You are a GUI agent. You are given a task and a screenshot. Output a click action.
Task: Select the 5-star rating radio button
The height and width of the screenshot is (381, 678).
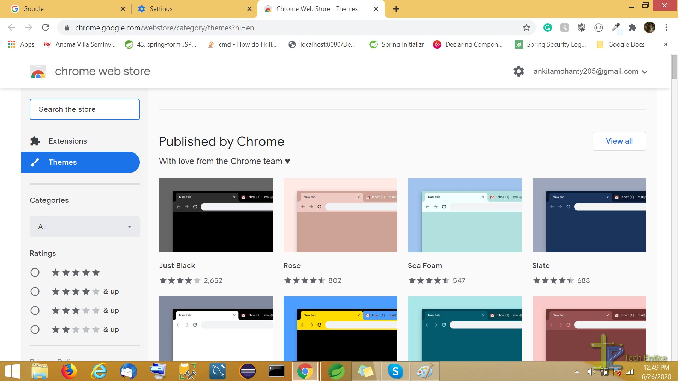coord(35,272)
